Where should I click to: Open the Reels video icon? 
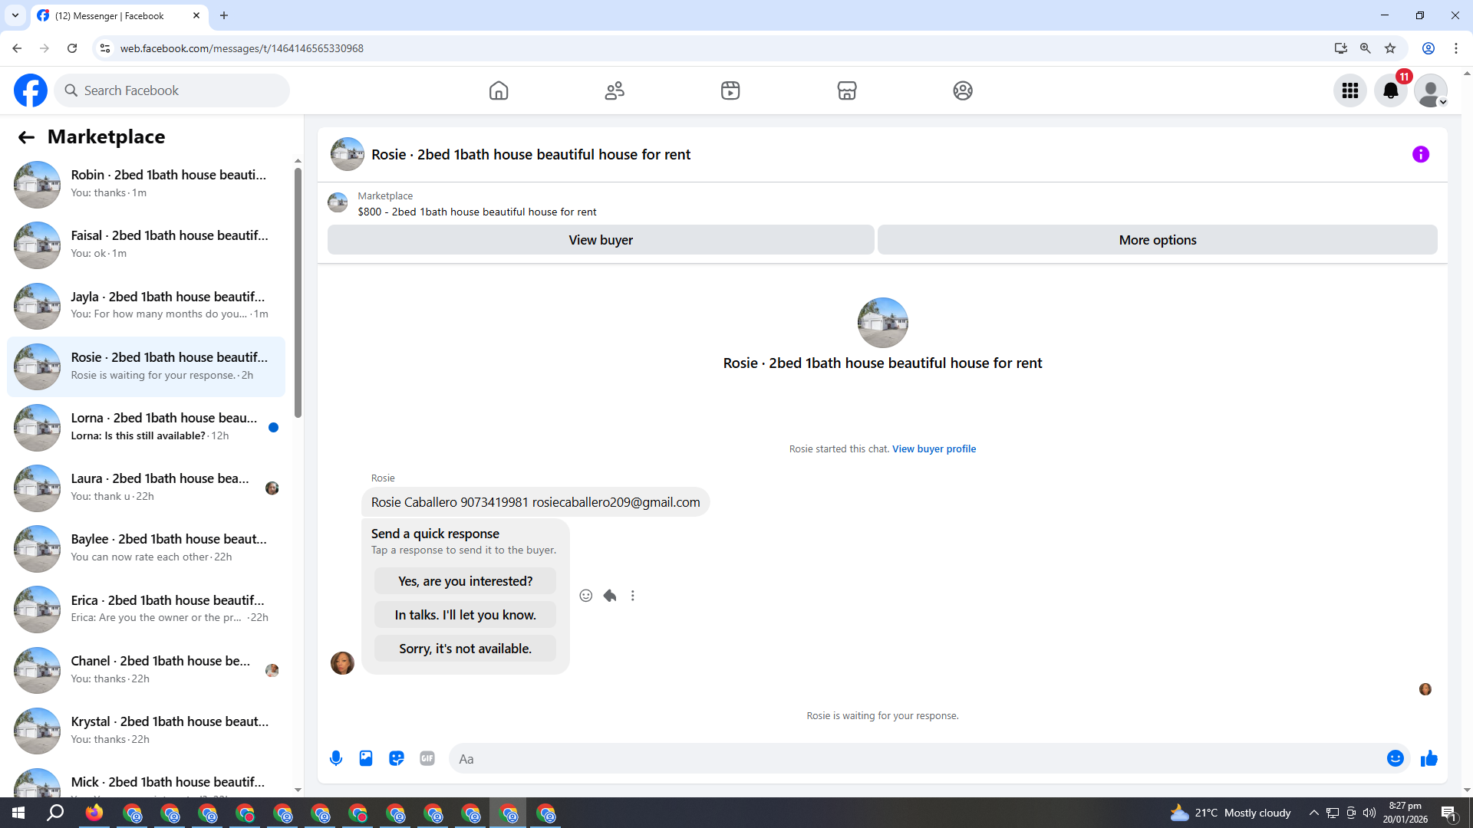pyautogui.click(x=730, y=90)
